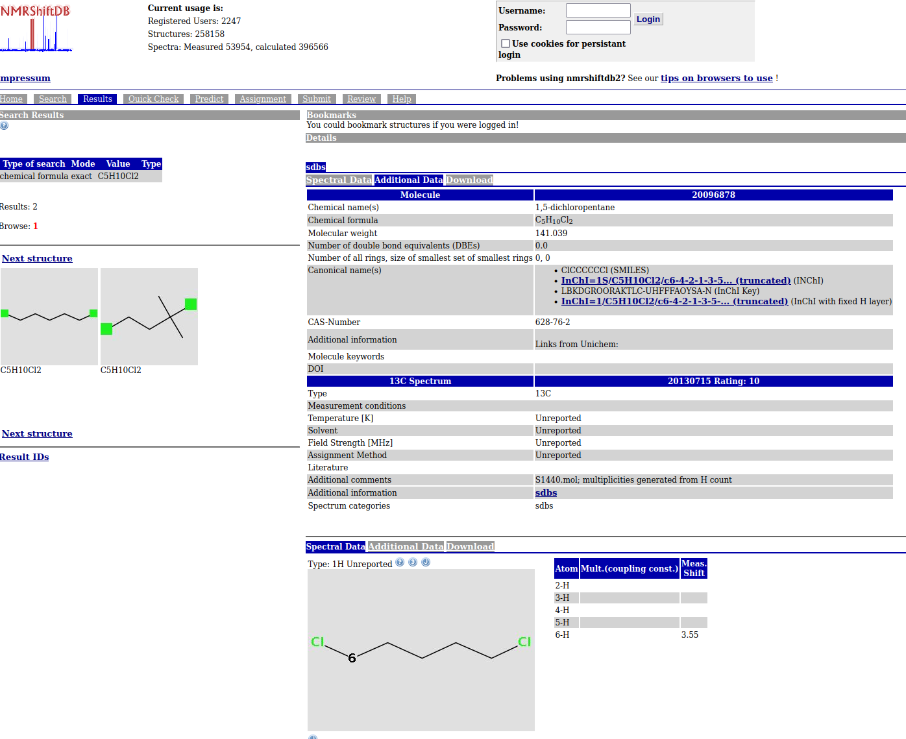Click middle round icon beside 1H Unreported
906x739 pixels.
(413, 563)
